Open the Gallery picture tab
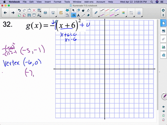Viewport: 167px width, 125px height. pyautogui.click(x=164, y=31)
